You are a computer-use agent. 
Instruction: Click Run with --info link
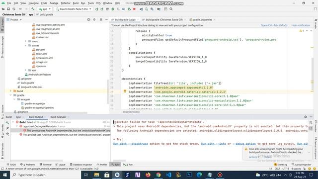(213, 144)
